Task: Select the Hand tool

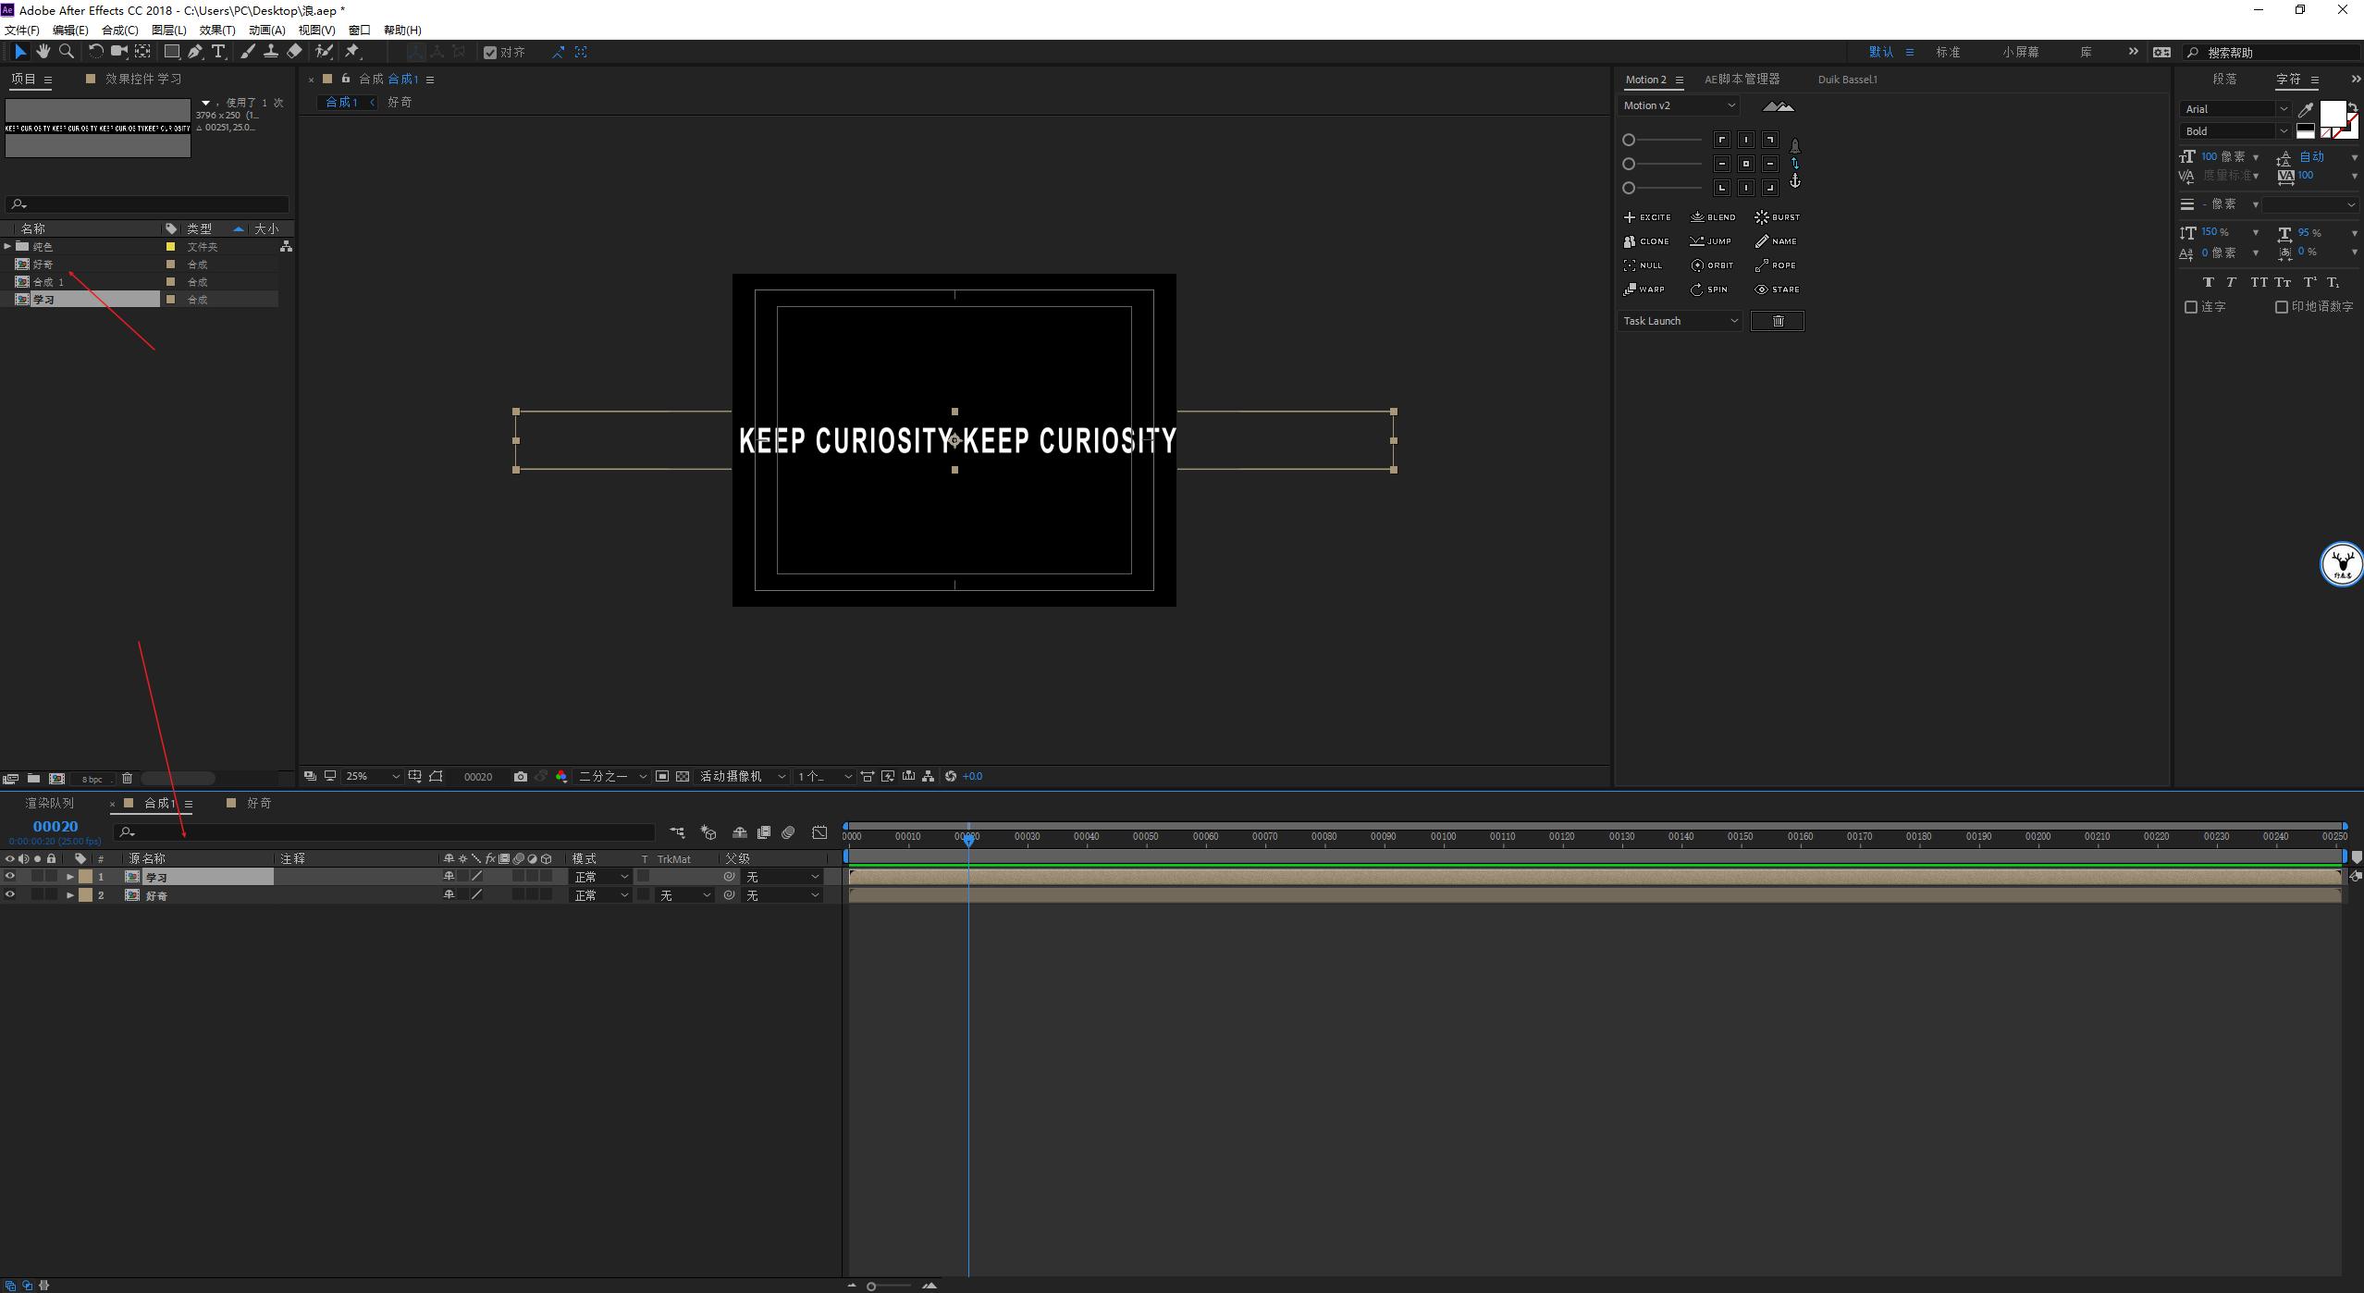Action: 43,52
